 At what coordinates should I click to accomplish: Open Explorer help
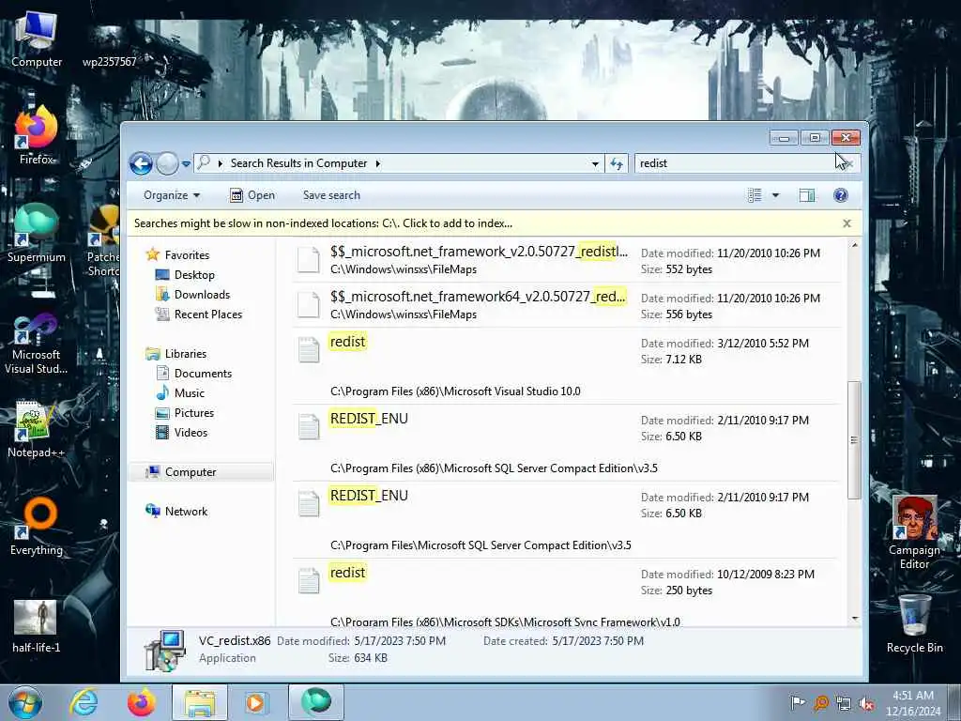pos(841,195)
